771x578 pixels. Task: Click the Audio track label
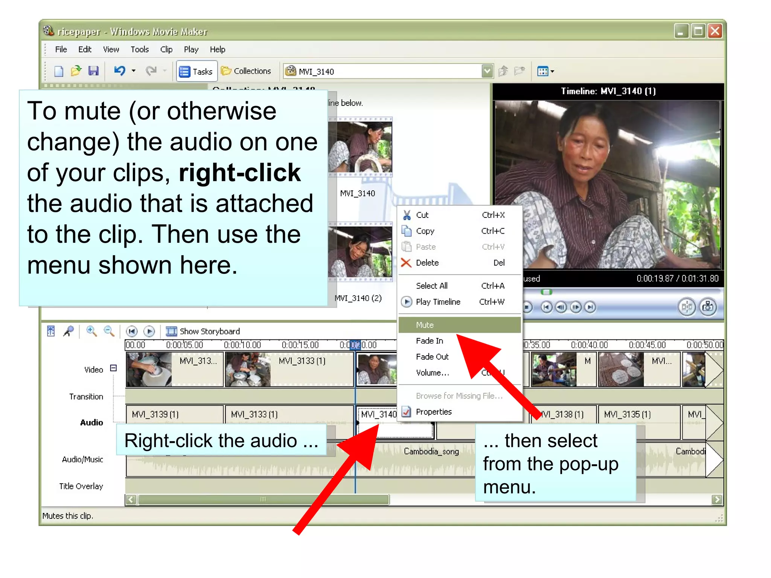coord(91,423)
